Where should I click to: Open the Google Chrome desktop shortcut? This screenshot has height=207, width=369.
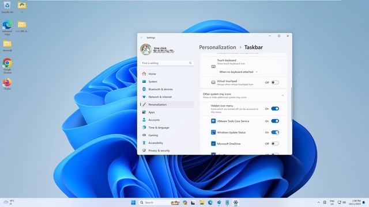point(7,66)
